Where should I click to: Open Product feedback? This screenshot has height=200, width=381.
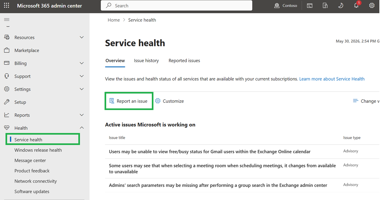tap(32, 171)
